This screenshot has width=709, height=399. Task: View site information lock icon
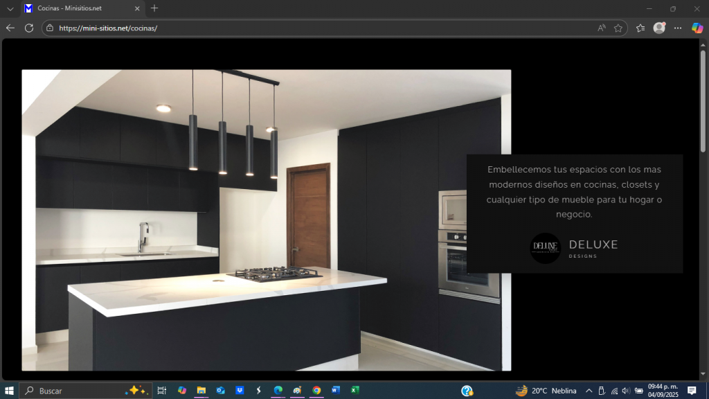[x=49, y=28]
